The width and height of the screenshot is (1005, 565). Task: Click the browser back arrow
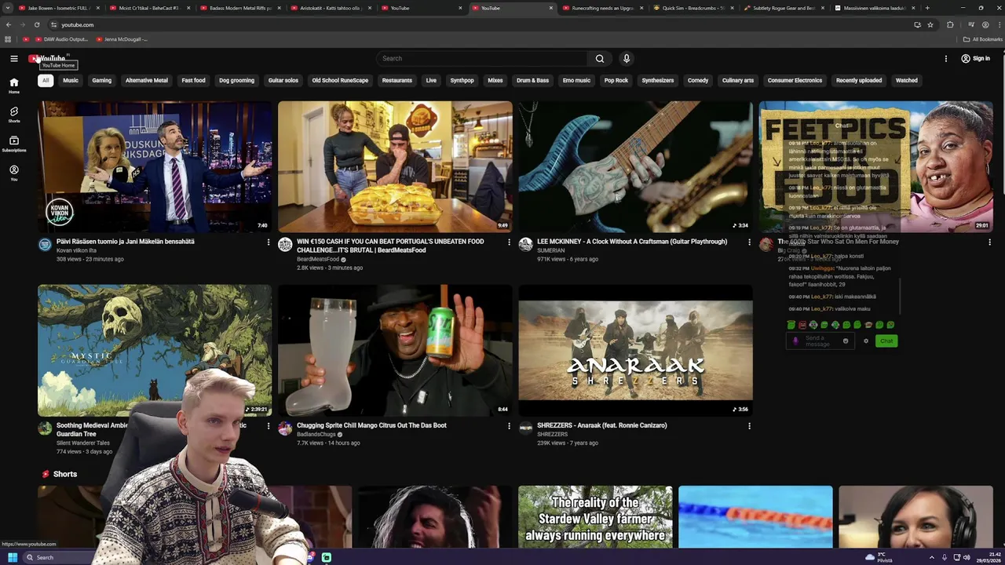tap(8, 24)
